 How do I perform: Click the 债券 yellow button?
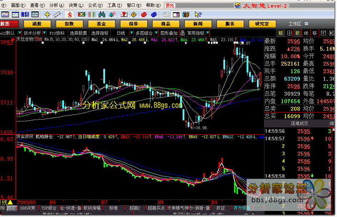134,24
